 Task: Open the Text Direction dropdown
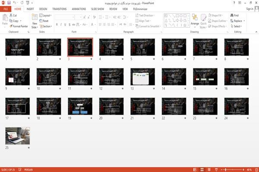(x=145, y=16)
